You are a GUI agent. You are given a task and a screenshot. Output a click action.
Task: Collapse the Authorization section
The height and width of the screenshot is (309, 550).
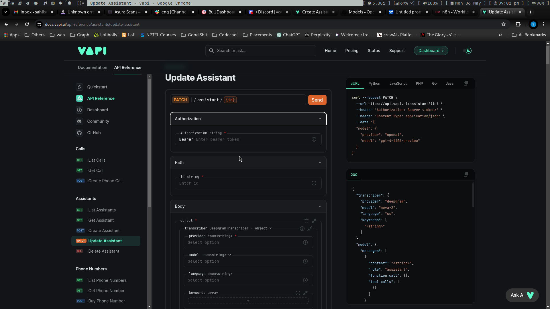(x=320, y=119)
